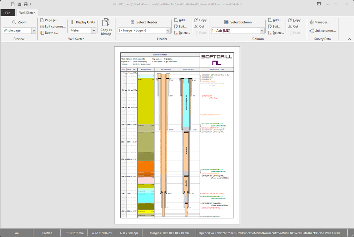Add a new header
354x237 pixels.
[x=181, y=20]
